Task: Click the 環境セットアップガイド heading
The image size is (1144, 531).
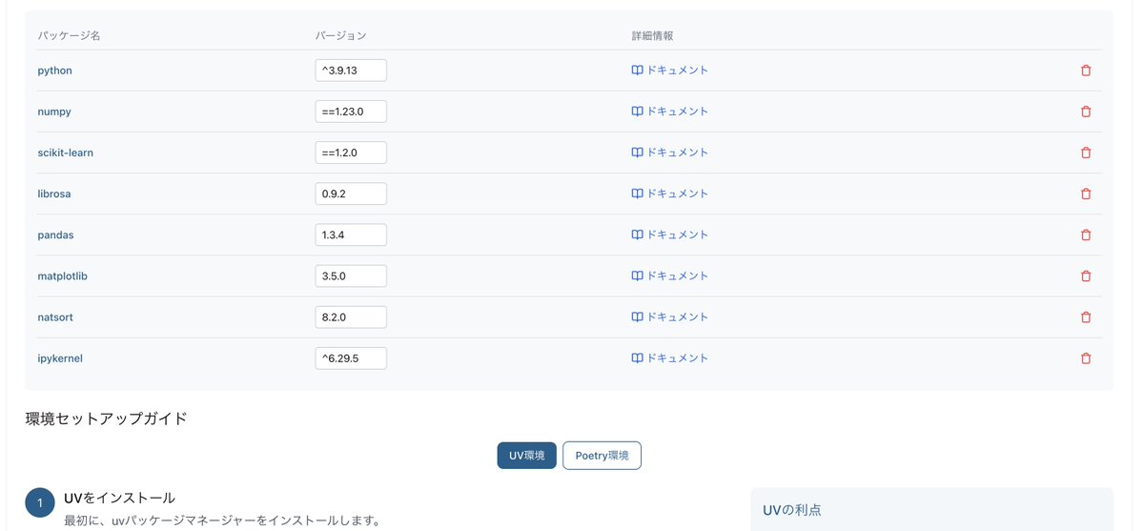Action: pyautogui.click(x=106, y=419)
